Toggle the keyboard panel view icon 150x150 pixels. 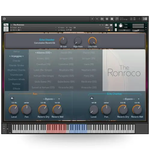click(x=145, y=19)
